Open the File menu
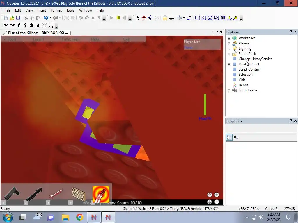Screen dimensions: 298x223 click(8, 10)
